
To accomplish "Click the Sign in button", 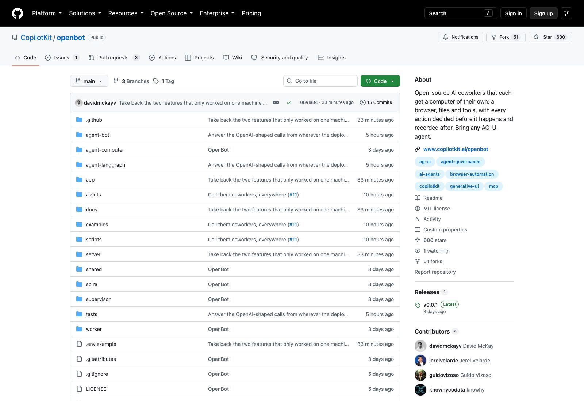I will click(513, 13).
